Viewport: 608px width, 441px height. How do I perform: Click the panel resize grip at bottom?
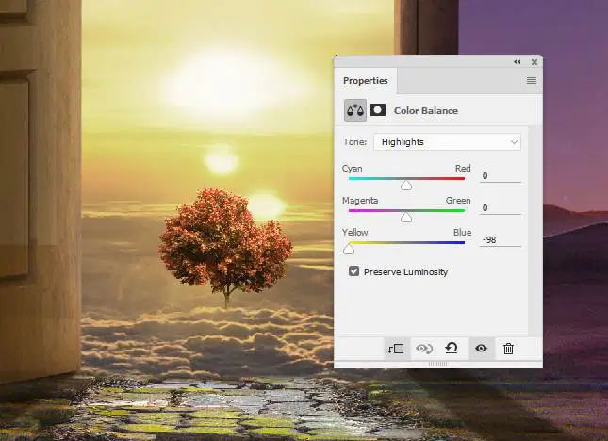coord(437,364)
